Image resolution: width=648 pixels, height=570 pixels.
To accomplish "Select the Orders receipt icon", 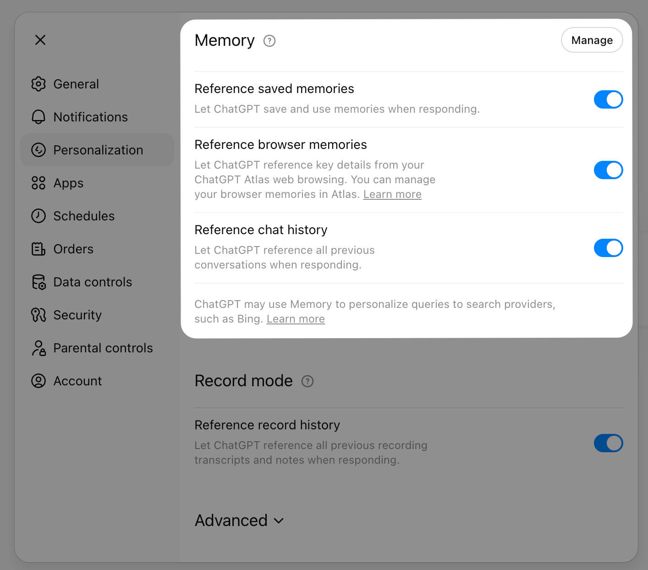I will (x=38, y=249).
